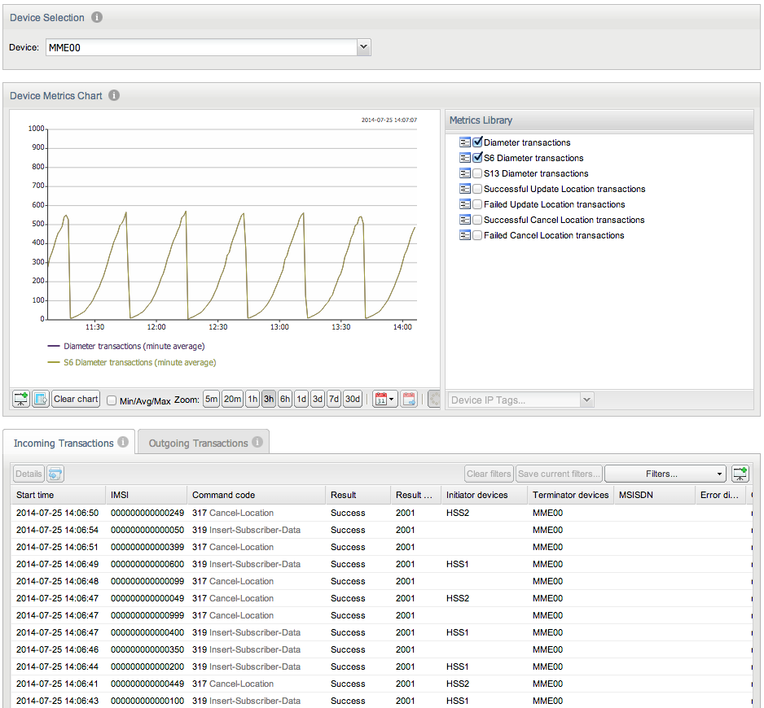Set chart zoom to 5m
Screen dimensions: 764x708
point(211,399)
